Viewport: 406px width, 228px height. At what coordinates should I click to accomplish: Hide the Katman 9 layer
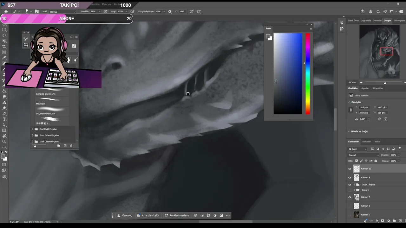pos(350,178)
